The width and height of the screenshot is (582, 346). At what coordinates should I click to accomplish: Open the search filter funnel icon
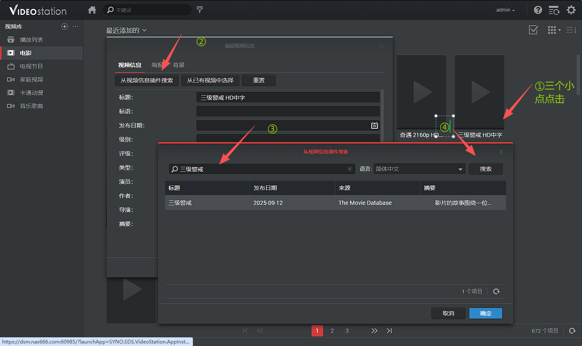point(200,10)
